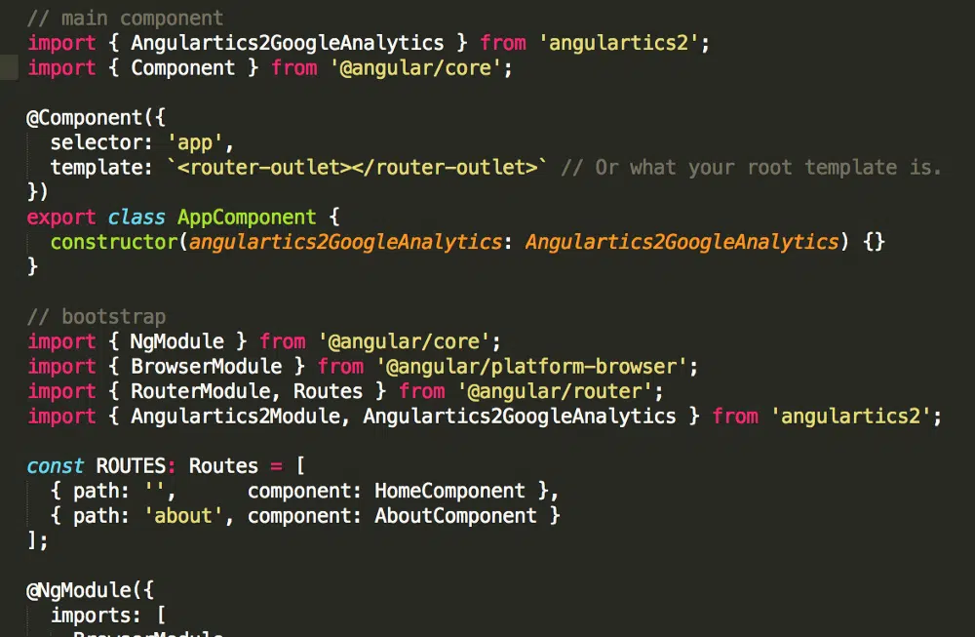
Task: Click BrowserModule in the import statement
Action: [206, 367]
